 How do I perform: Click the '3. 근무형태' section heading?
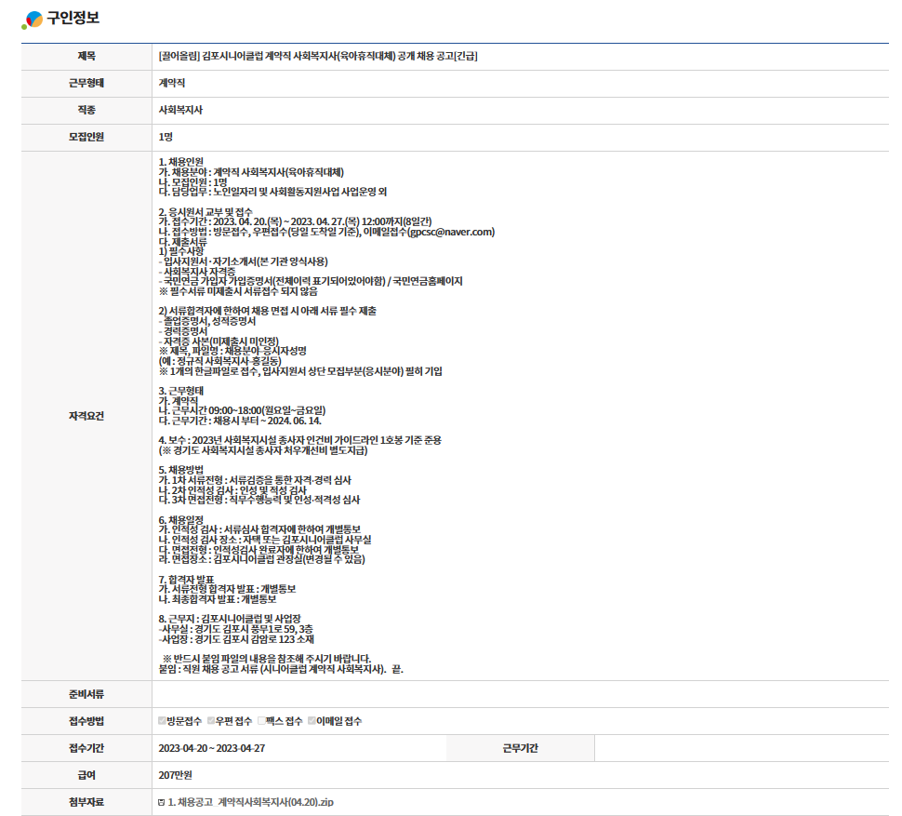(x=180, y=391)
